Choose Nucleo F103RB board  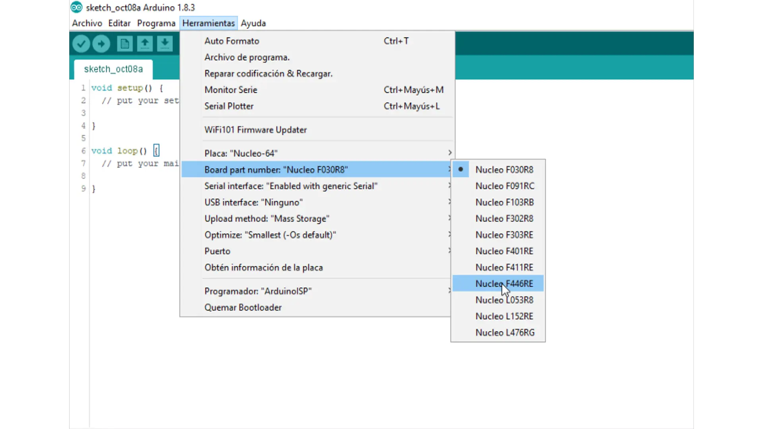click(x=498, y=202)
